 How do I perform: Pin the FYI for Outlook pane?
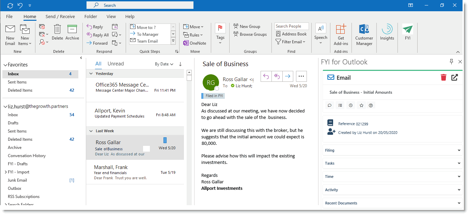click(452, 61)
